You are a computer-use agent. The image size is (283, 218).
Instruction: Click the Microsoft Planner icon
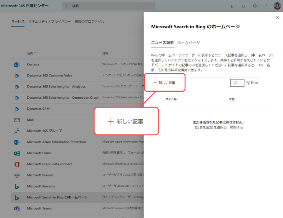[x=17, y=176]
